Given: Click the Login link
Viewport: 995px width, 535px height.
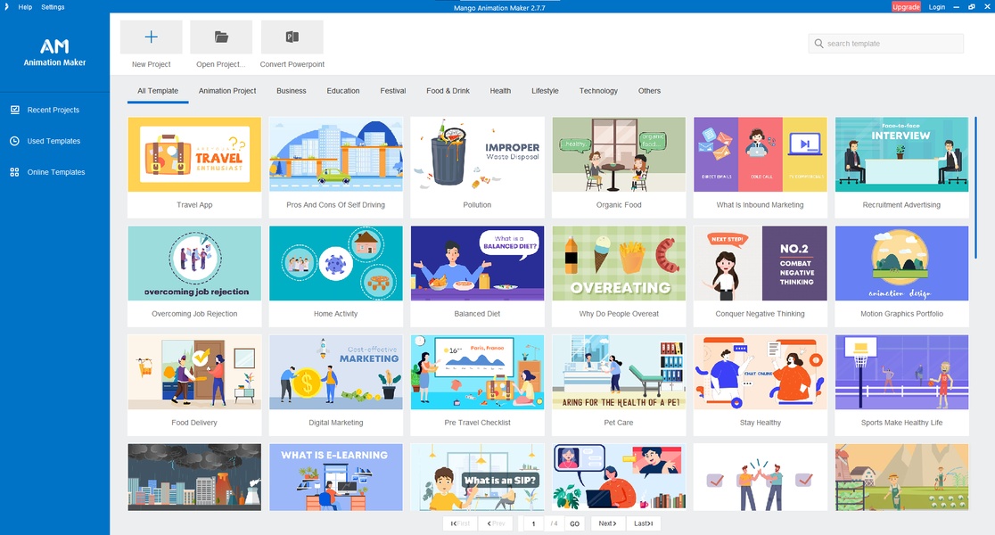Looking at the screenshot, I should [936, 6].
